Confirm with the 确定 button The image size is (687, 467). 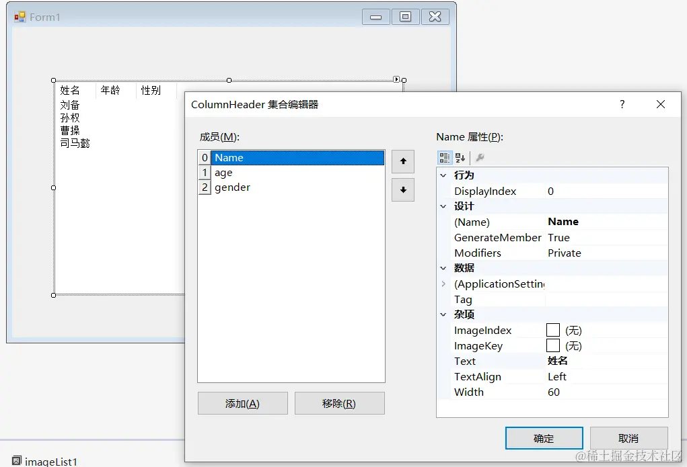point(544,438)
